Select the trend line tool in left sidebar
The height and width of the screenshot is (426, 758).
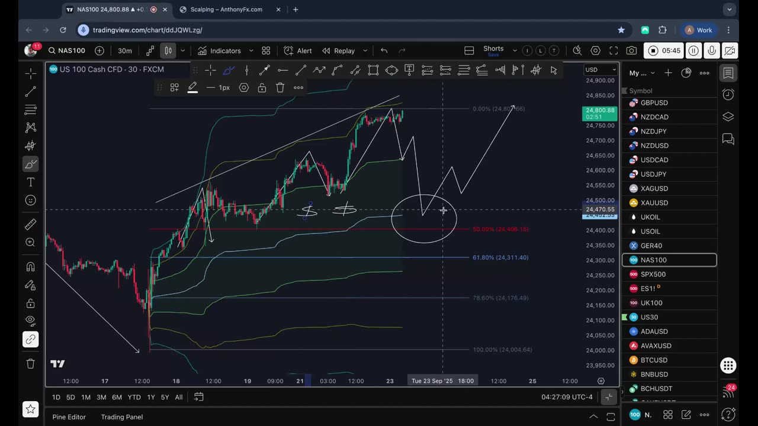pyautogui.click(x=31, y=91)
